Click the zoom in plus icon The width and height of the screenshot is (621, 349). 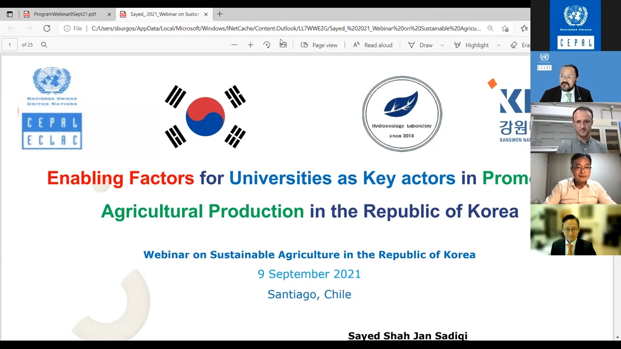(x=250, y=45)
